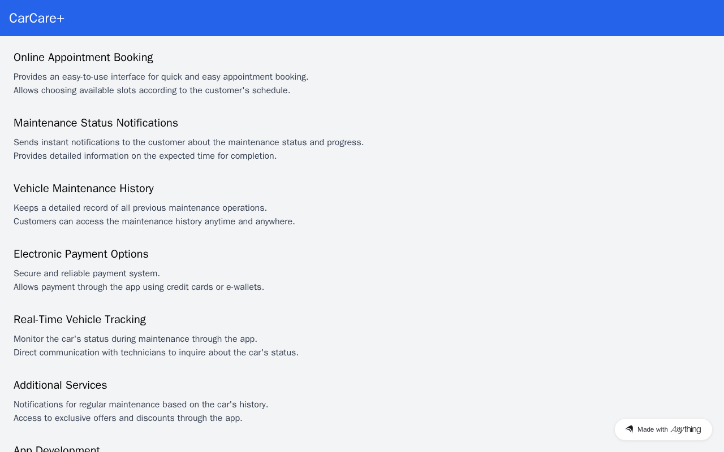The height and width of the screenshot is (452, 724).
Task: Click text about regular maintenance notifications
Action: (x=141, y=405)
